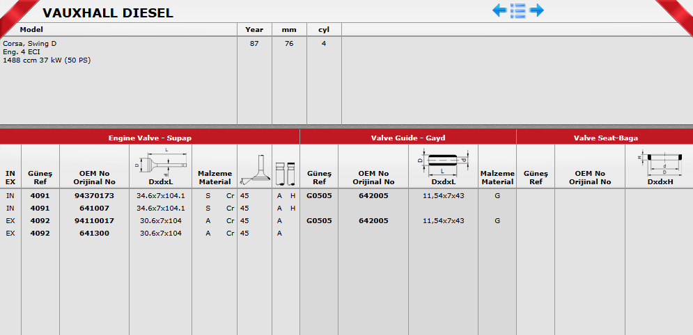Select the Valve Guide - Gayd section header

(407, 138)
